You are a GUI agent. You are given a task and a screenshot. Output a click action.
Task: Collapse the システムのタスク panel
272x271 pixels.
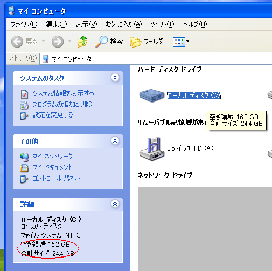tap(115, 78)
